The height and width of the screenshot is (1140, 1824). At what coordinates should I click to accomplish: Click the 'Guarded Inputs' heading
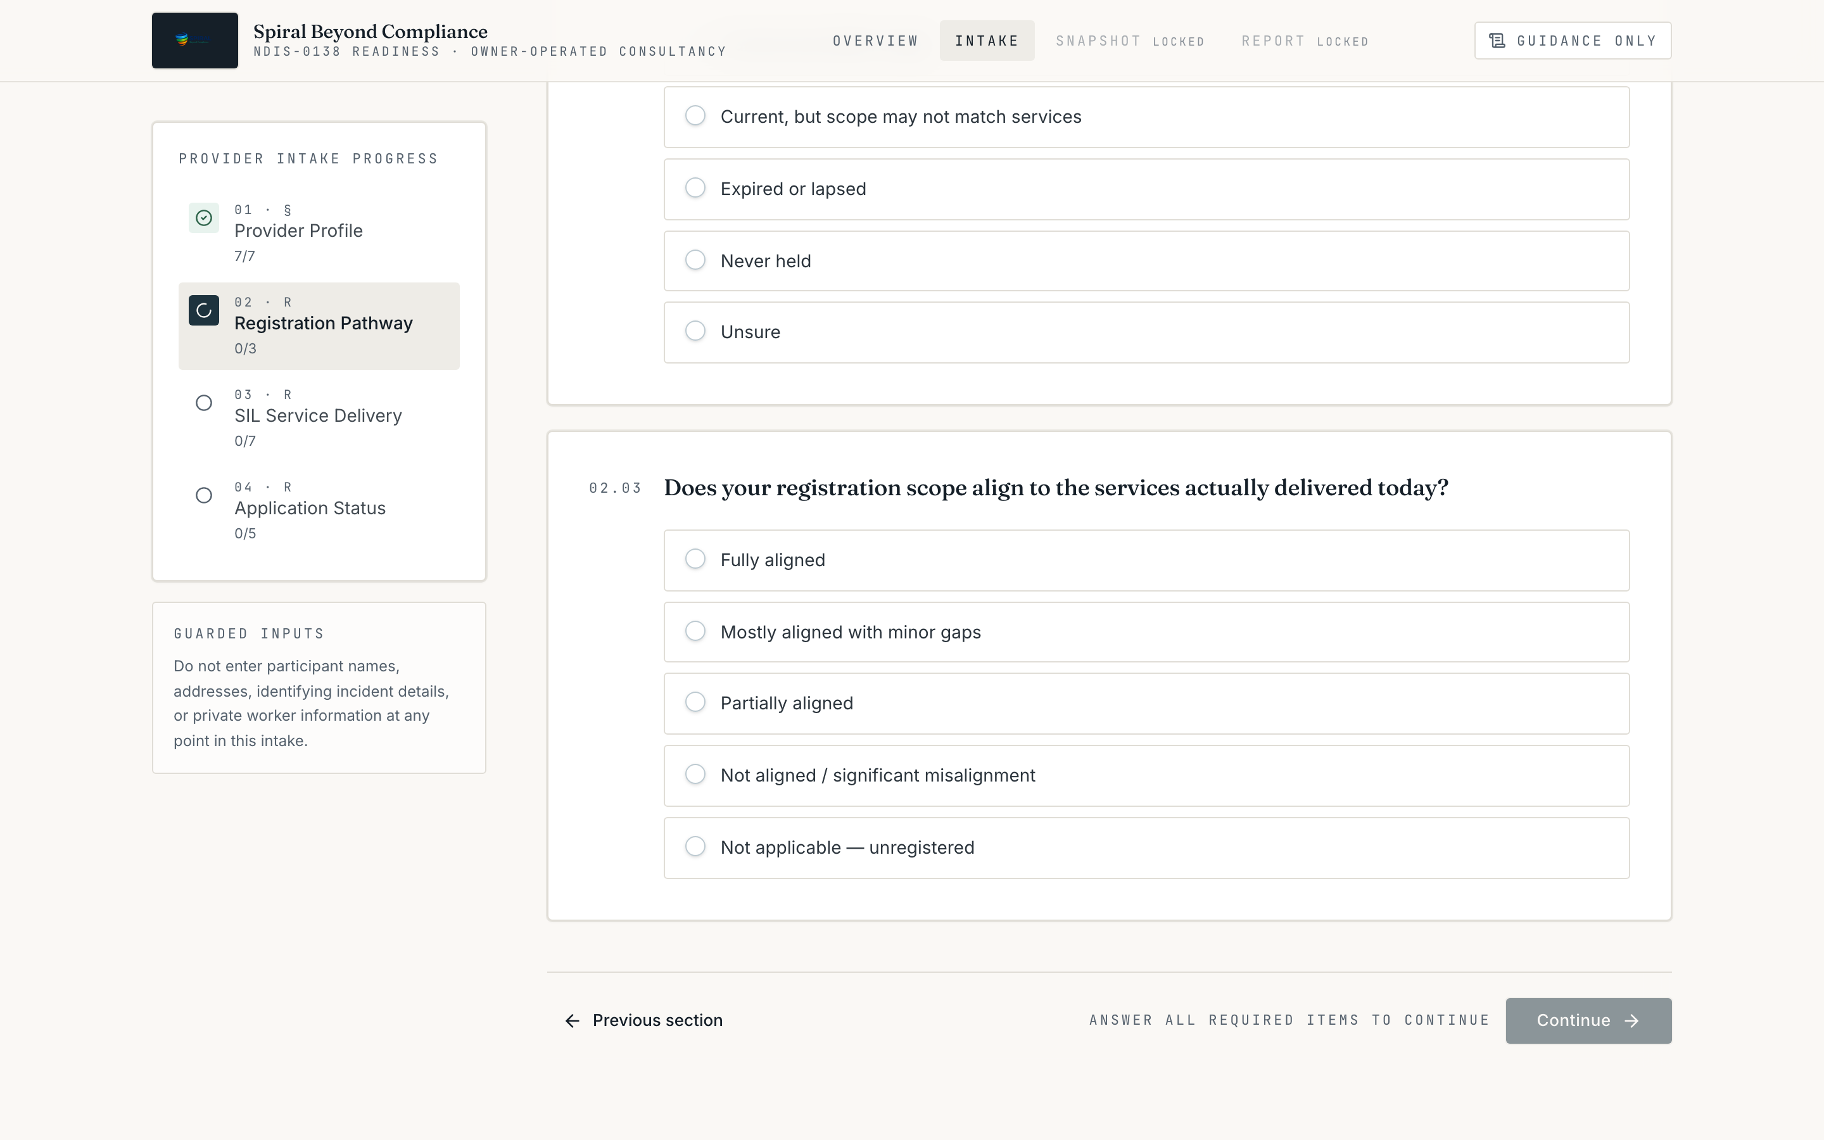click(x=249, y=634)
